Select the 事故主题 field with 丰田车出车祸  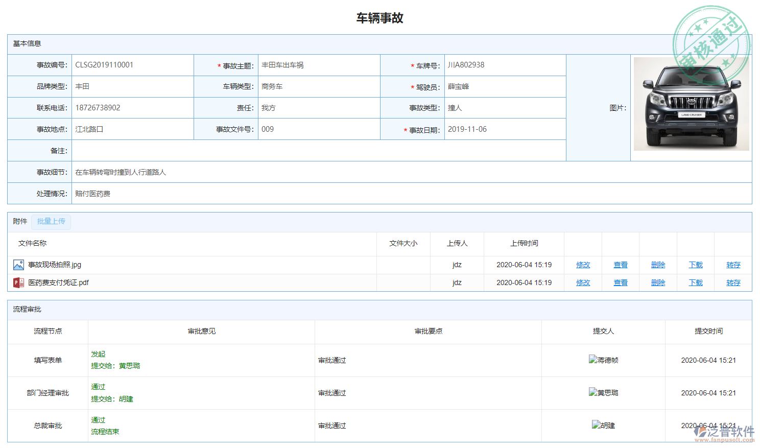pos(319,65)
